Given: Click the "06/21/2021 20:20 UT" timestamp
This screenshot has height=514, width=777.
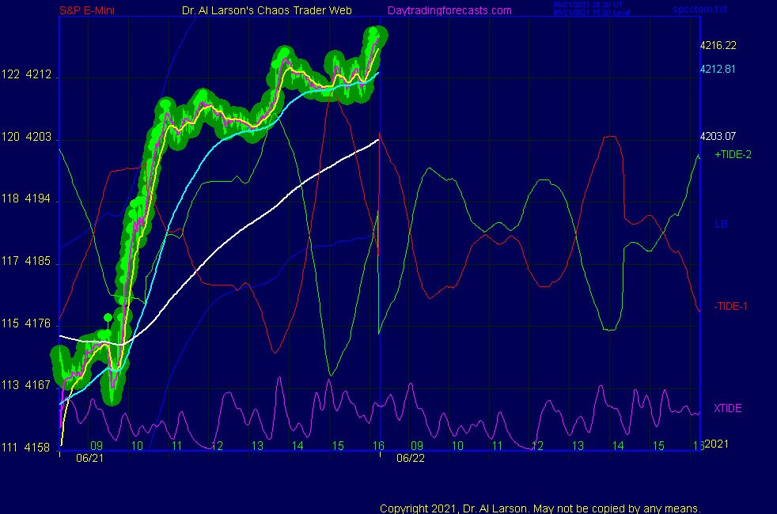Looking at the screenshot, I should (x=588, y=5).
